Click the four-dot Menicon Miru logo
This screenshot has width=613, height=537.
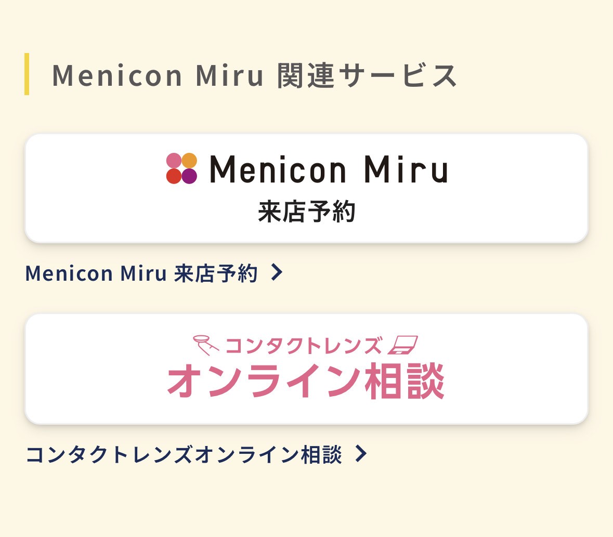tap(181, 168)
